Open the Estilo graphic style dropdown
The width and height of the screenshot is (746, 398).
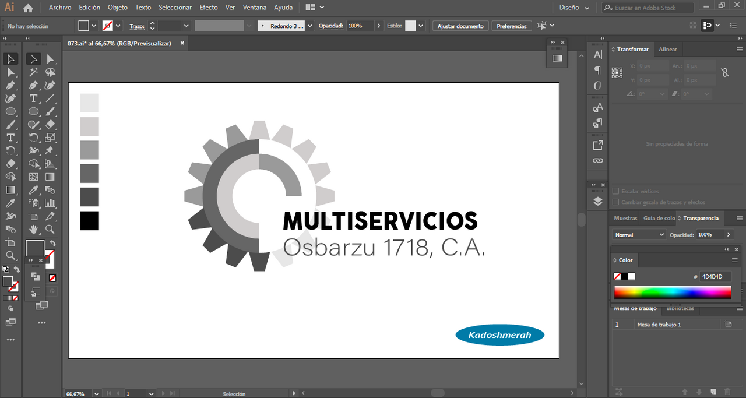(421, 26)
